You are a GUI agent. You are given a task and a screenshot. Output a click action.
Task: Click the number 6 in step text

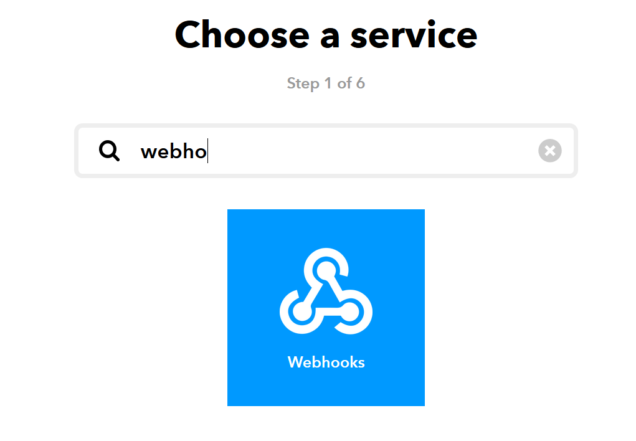359,83
